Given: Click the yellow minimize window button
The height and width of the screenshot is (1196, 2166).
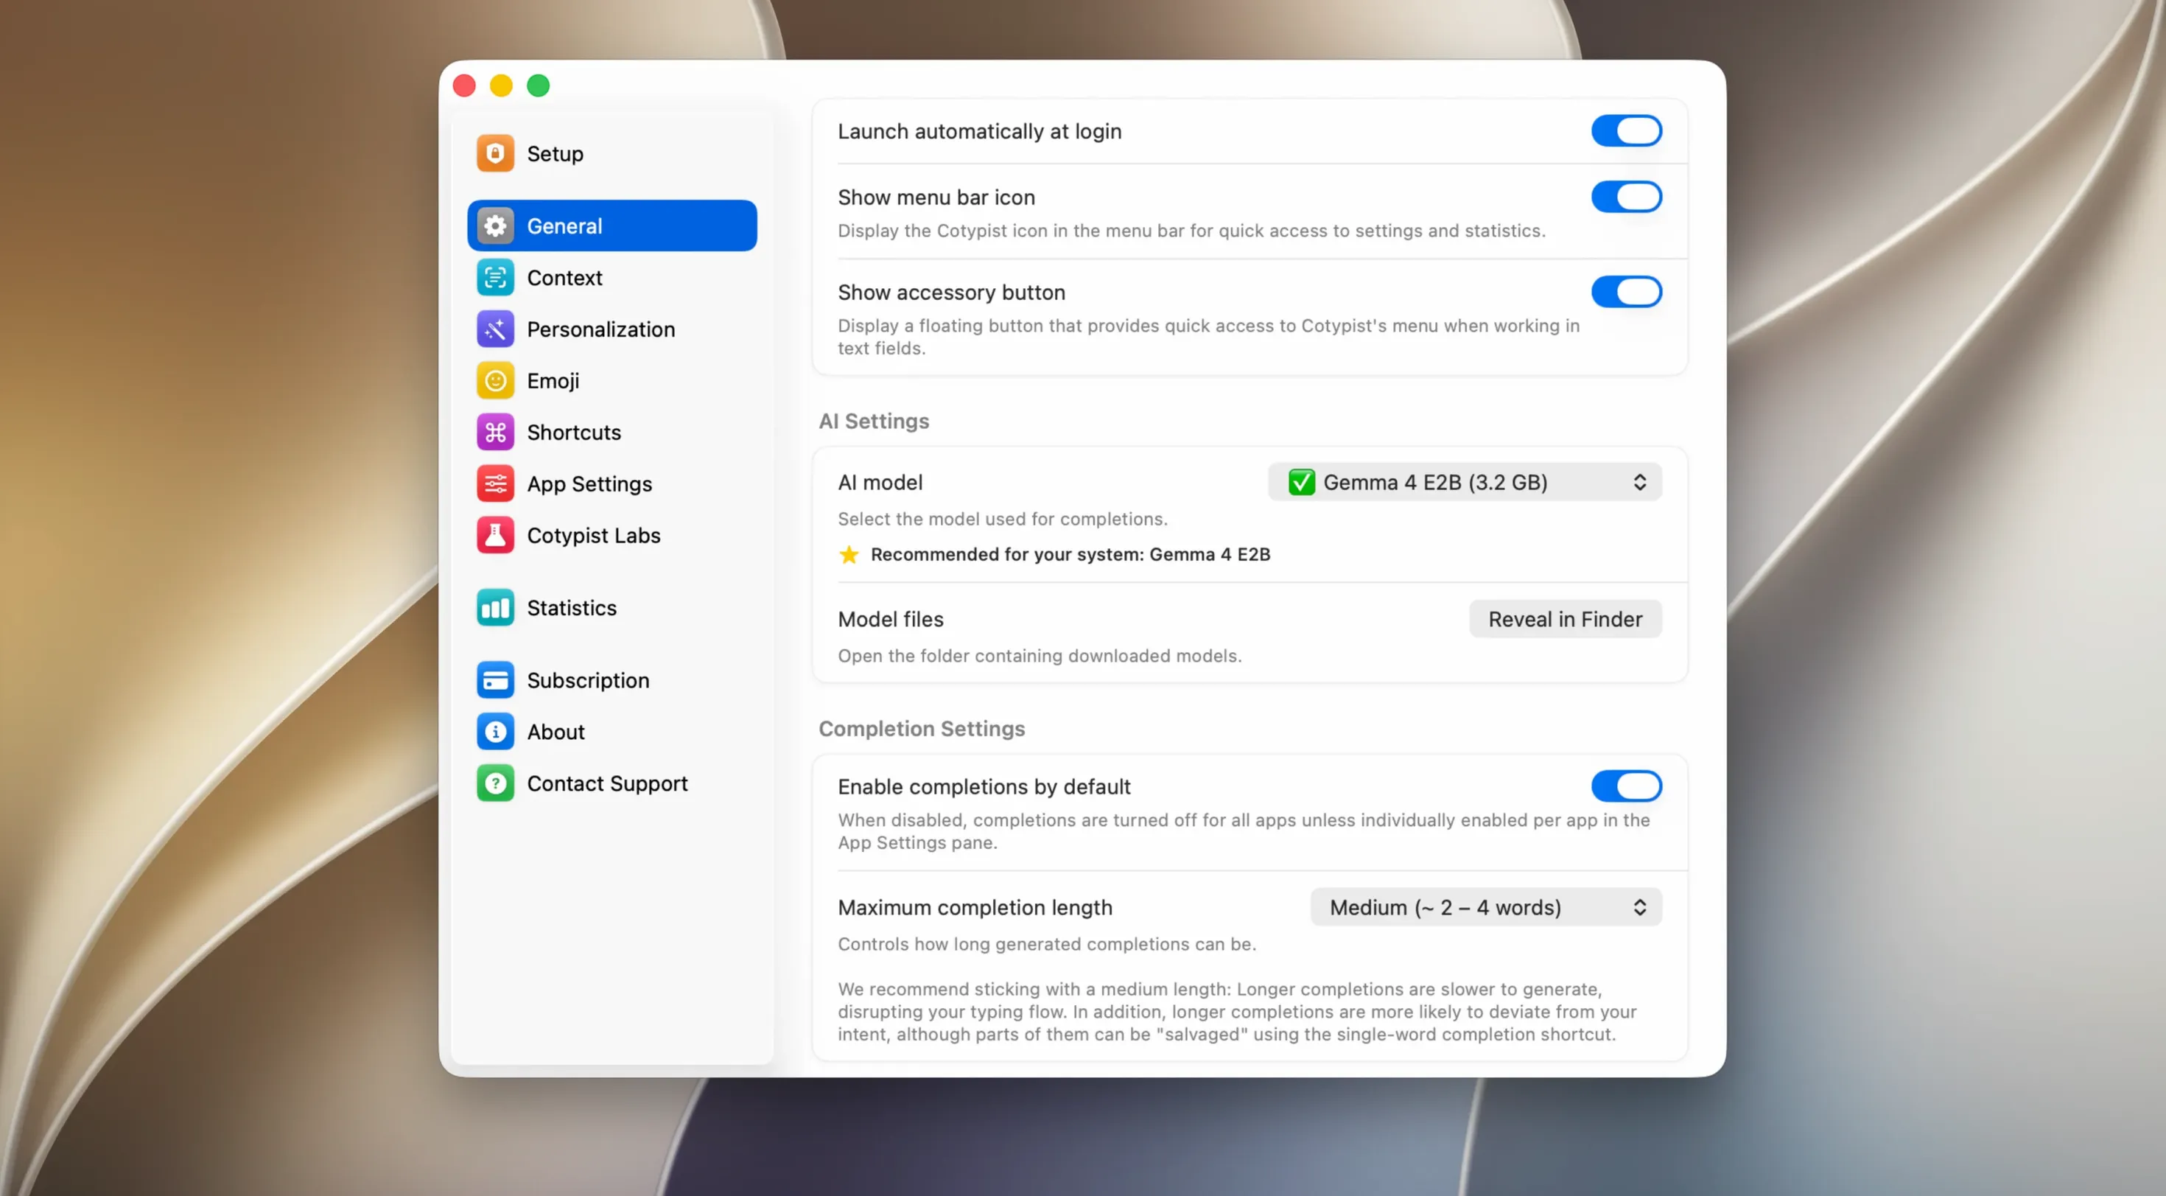Looking at the screenshot, I should (501, 85).
